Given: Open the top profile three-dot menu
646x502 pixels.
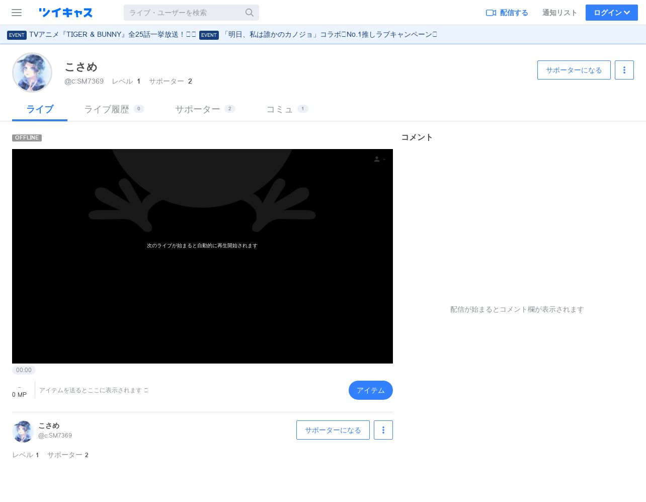Looking at the screenshot, I should click(624, 70).
